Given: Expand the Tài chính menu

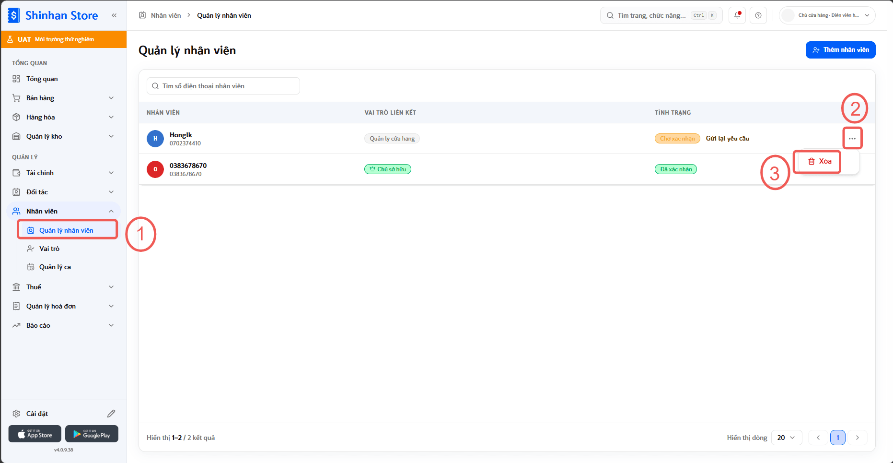Looking at the screenshot, I should coord(63,173).
